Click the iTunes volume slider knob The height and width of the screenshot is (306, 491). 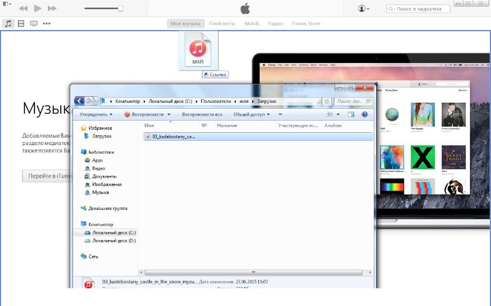[120, 9]
